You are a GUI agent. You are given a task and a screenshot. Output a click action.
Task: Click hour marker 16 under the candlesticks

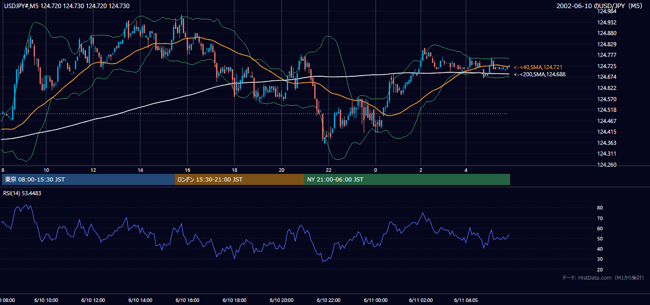point(188,170)
